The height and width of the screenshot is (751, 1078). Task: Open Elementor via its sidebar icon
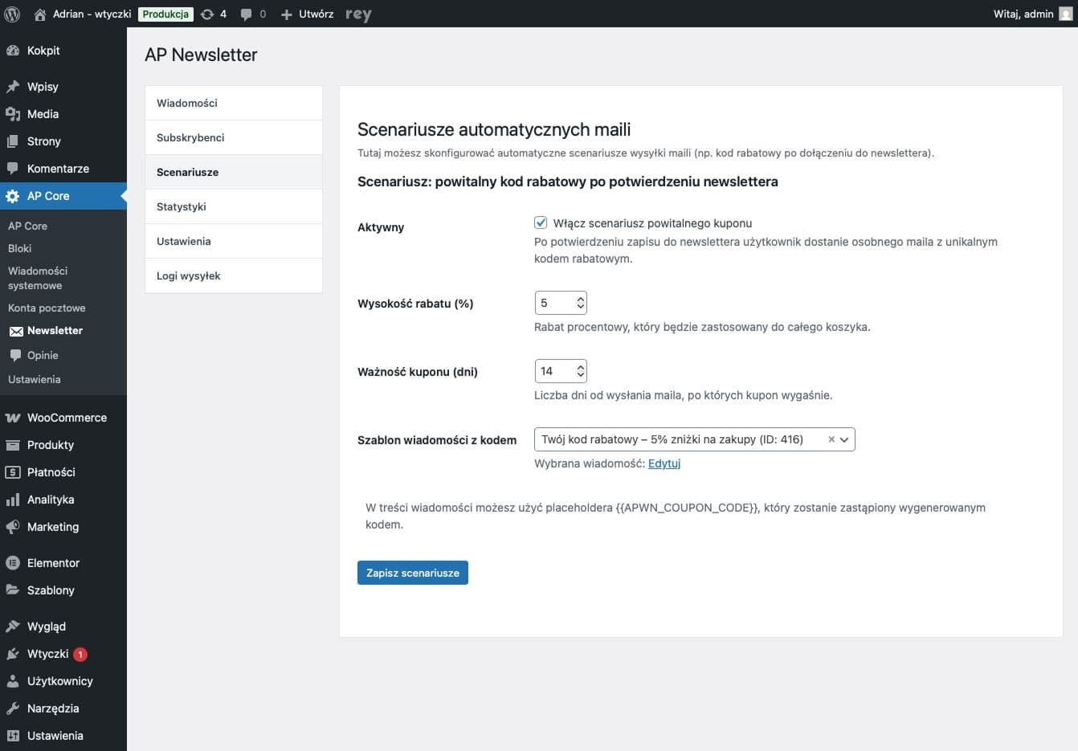12,562
